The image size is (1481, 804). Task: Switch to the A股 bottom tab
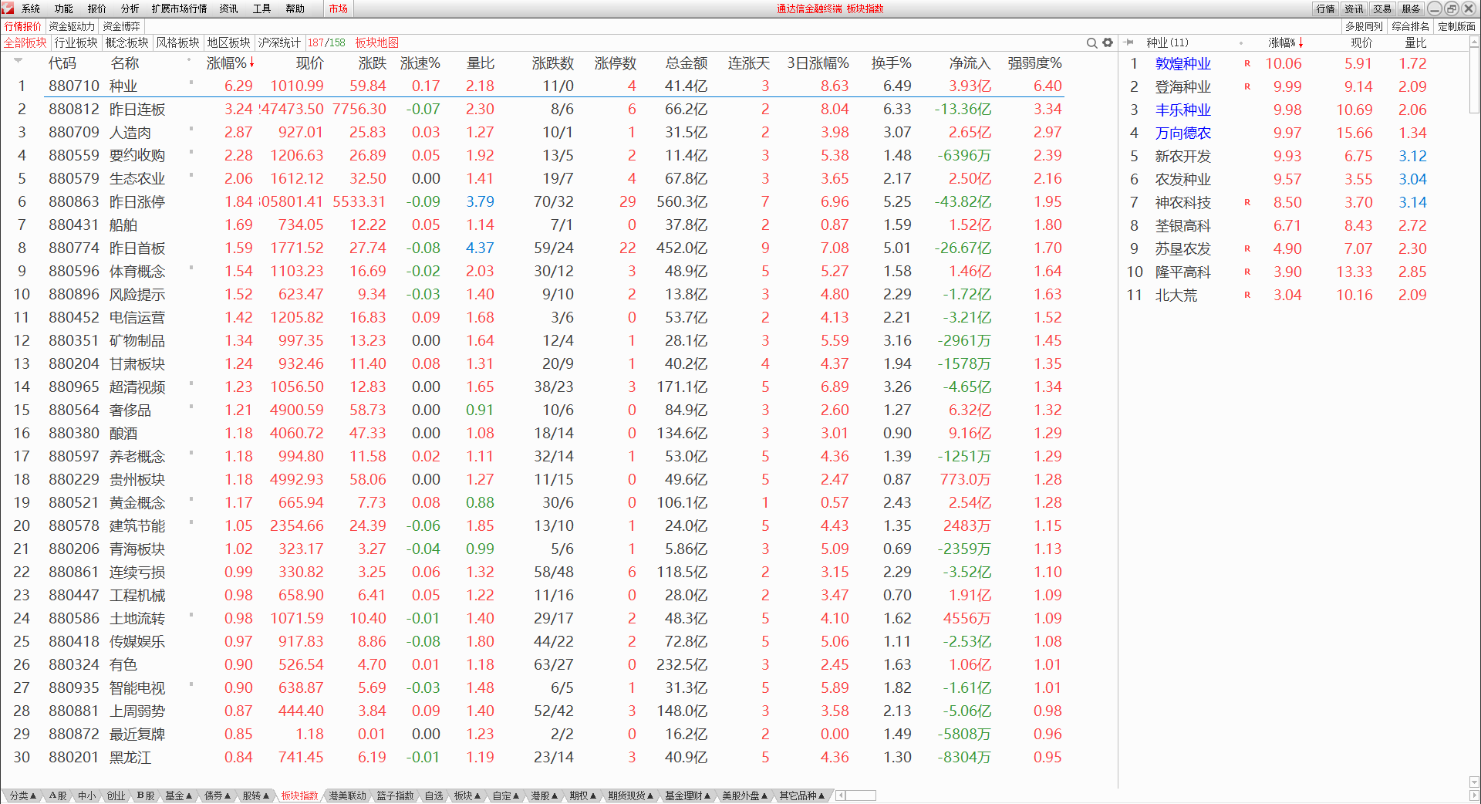coord(58,796)
